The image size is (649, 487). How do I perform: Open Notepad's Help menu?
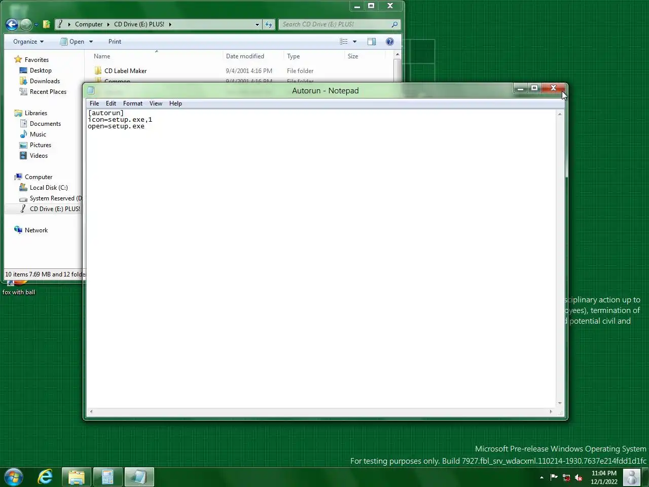coord(175,103)
